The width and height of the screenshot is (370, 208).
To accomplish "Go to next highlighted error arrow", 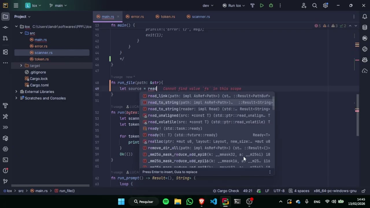I will tap(356, 26).
